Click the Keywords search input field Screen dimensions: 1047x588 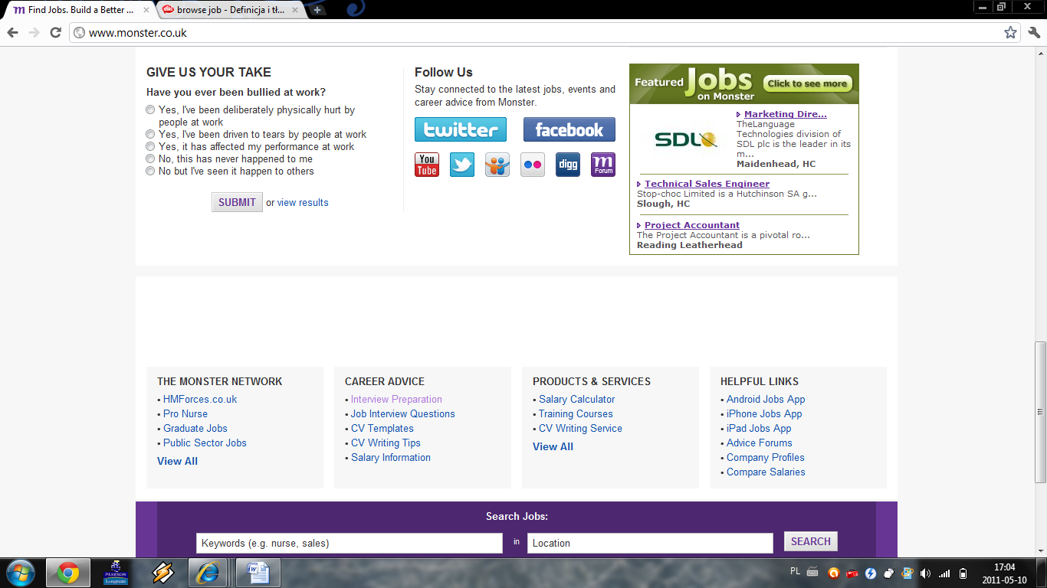click(350, 543)
